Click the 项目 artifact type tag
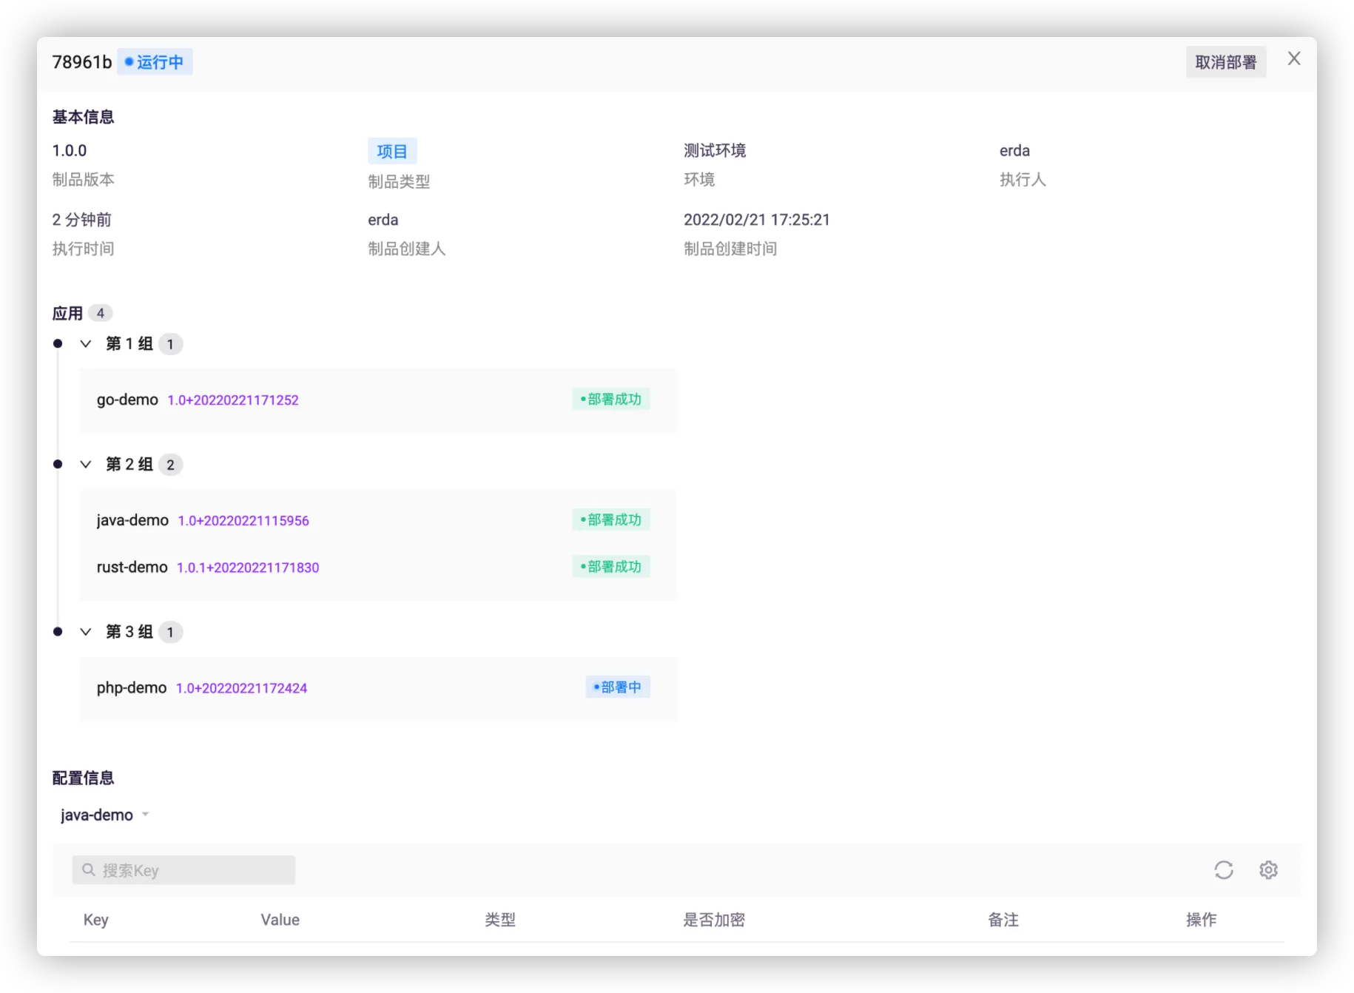 (x=392, y=152)
